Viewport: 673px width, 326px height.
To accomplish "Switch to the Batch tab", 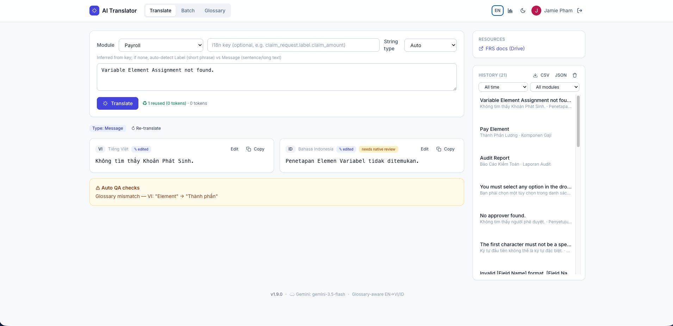I will click(x=188, y=11).
